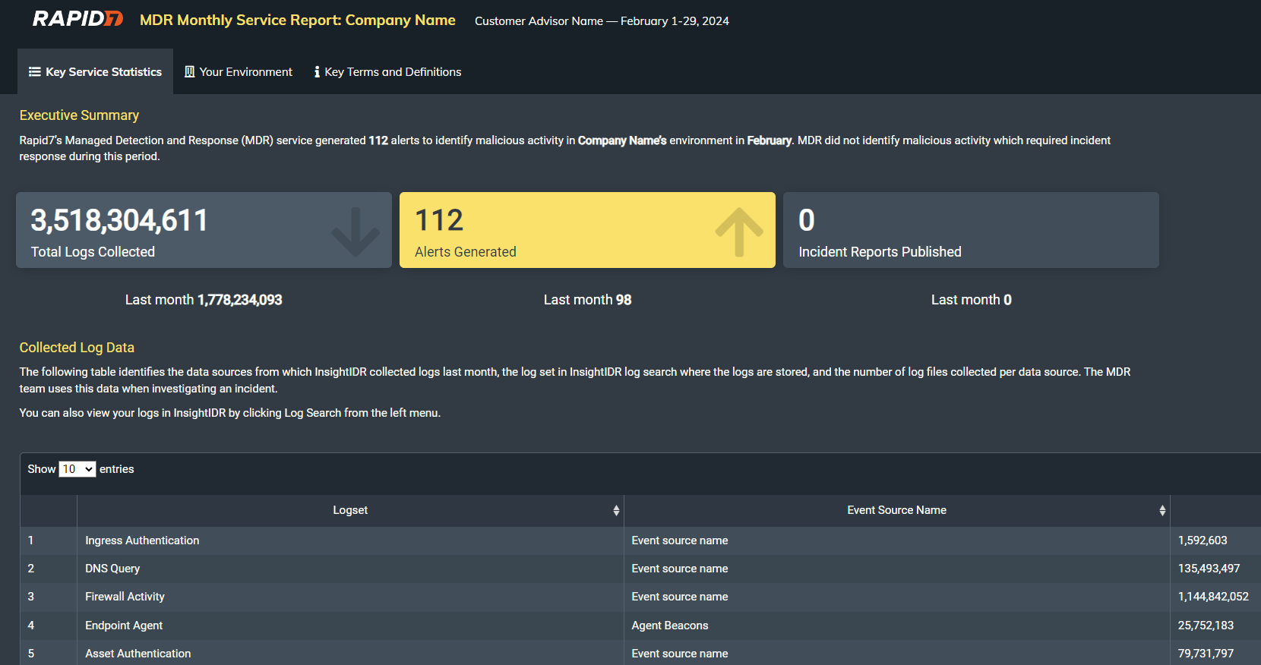Image resolution: width=1261 pixels, height=665 pixels.
Task: Click Agent Beacons event source cell
Action: click(x=669, y=626)
